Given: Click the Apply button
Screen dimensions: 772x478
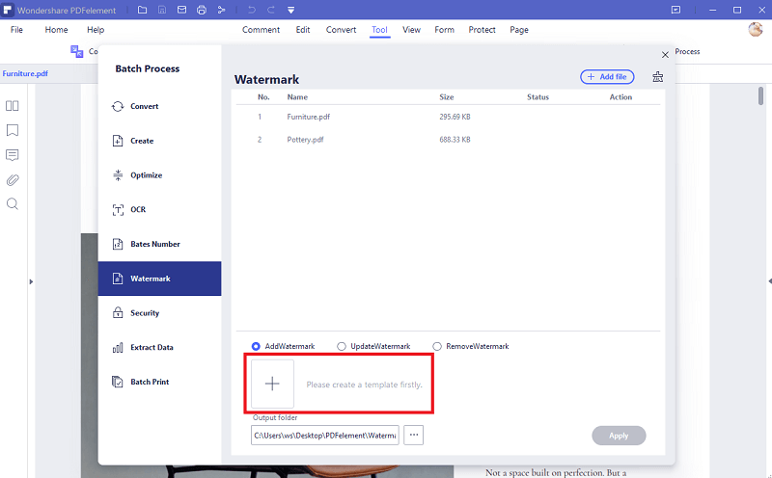Looking at the screenshot, I should (619, 436).
